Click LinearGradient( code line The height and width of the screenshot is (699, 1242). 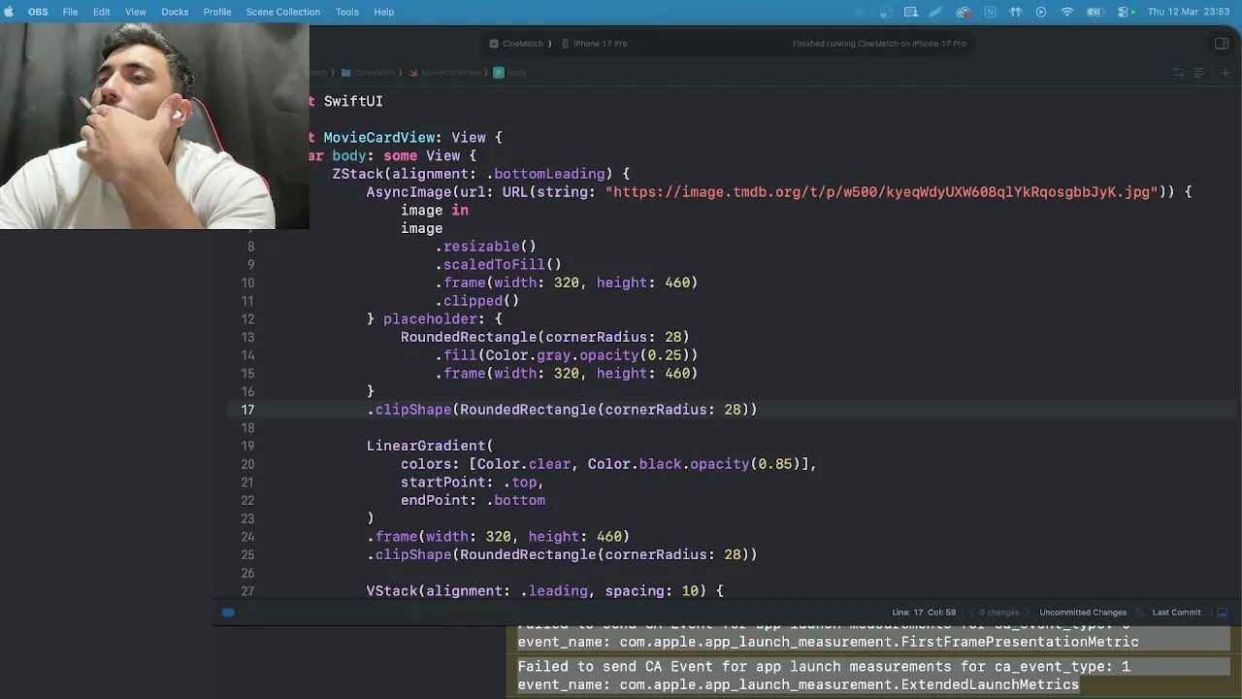(x=430, y=447)
